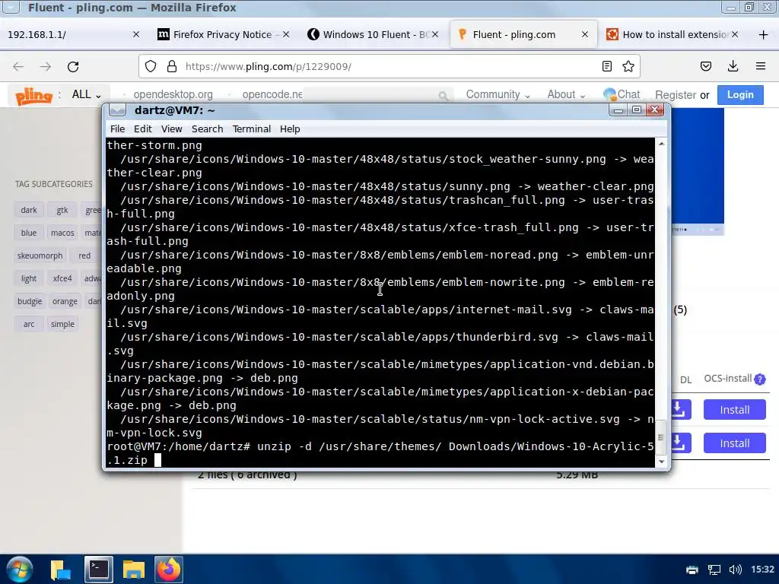
Task: Open the desktop files taskbar icon
Action: coord(61,570)
